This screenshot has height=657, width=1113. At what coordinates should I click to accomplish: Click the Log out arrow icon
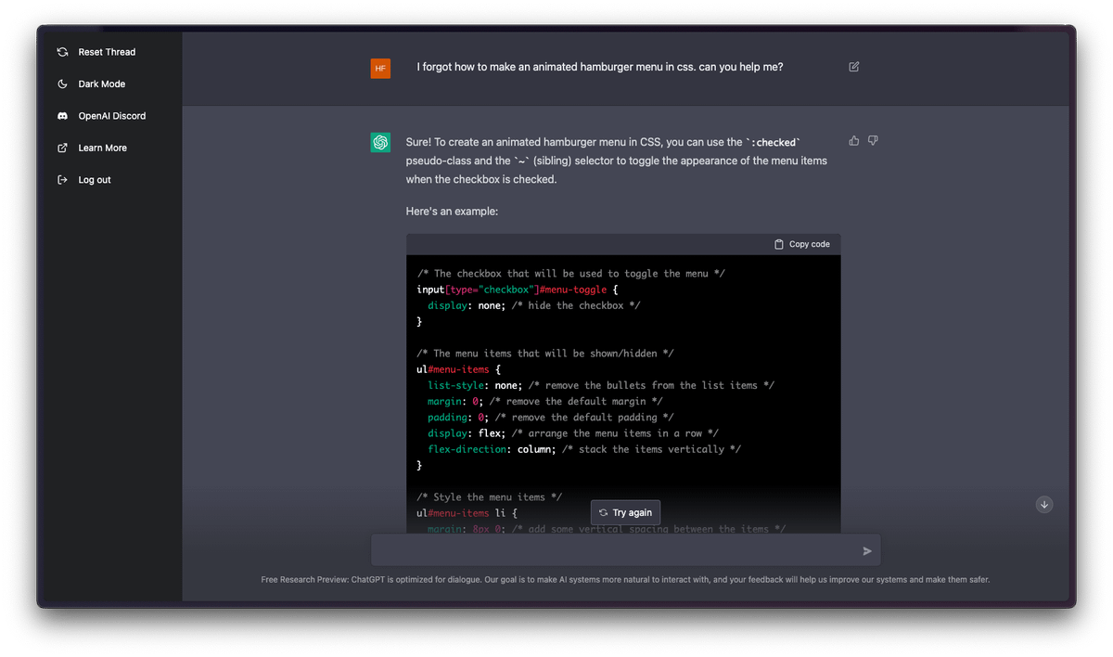pyautogui.click(x=62, y=180)
